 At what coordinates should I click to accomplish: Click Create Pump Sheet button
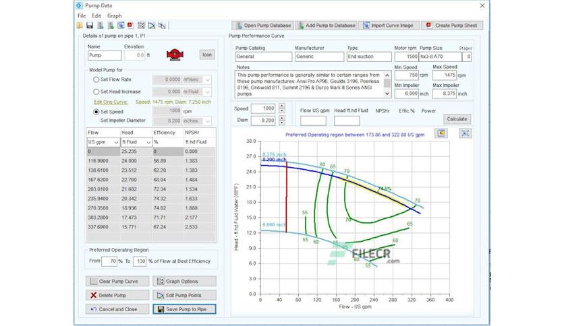click(452, 26)
